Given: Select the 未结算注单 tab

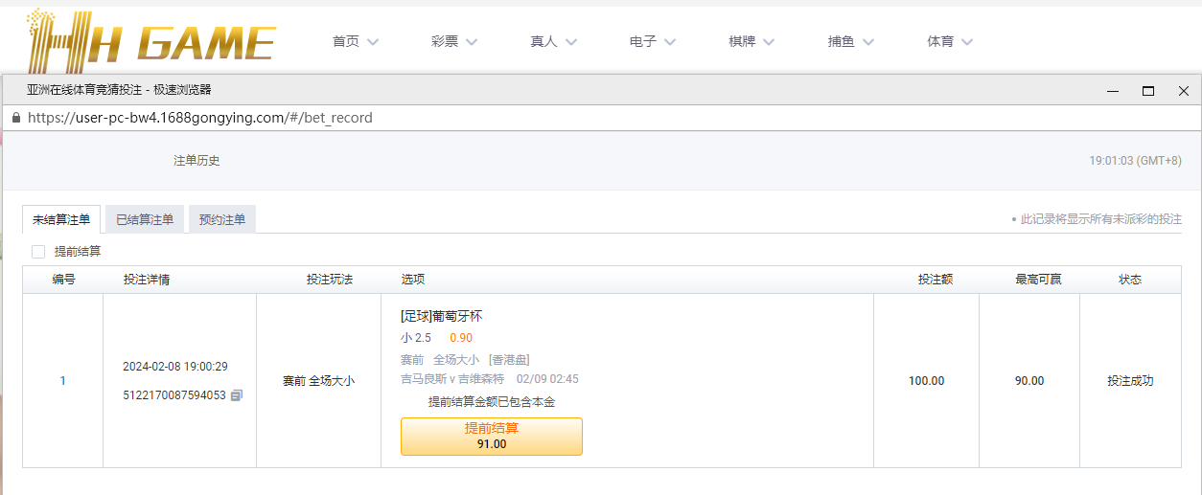Looking at the screenshot, I should pyautogui.click(x=61, y=219).
